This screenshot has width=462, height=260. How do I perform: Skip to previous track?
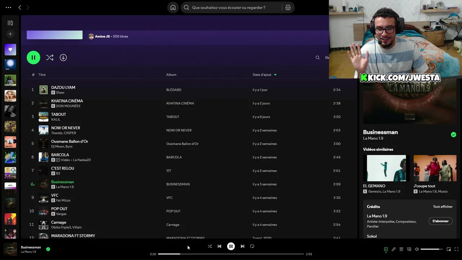tap(219, 246)
